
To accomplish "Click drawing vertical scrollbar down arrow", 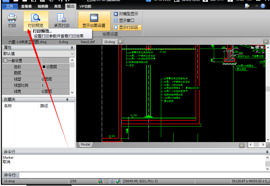I will [x=268, y=140].
